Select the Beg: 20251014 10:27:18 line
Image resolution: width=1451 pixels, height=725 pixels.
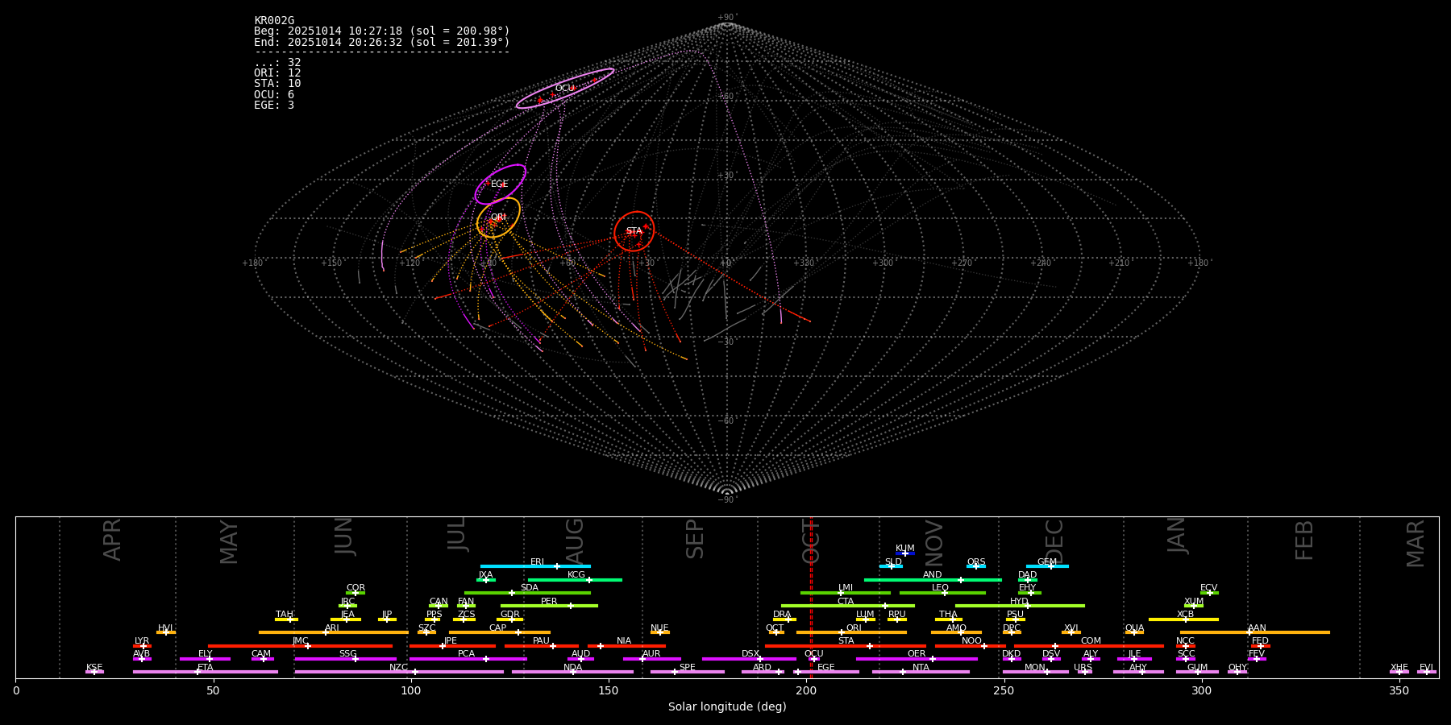382,31
